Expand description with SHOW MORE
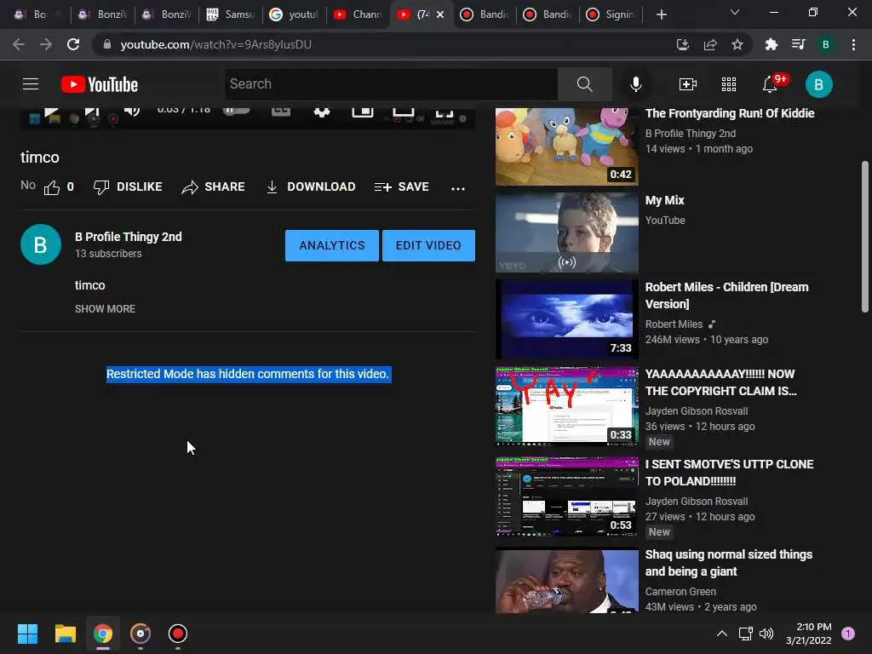This screenshot has width=872, height=654. point(105,308)
